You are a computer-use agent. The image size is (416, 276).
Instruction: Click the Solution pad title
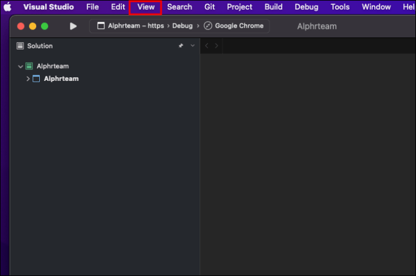40,46
